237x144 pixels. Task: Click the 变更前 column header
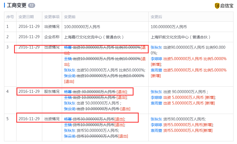[70, 17]
